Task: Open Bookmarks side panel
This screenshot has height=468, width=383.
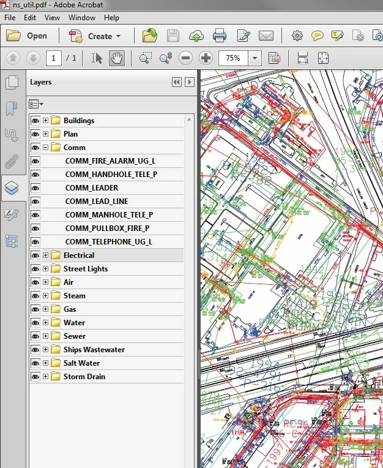Action: (x=12, y=108)
